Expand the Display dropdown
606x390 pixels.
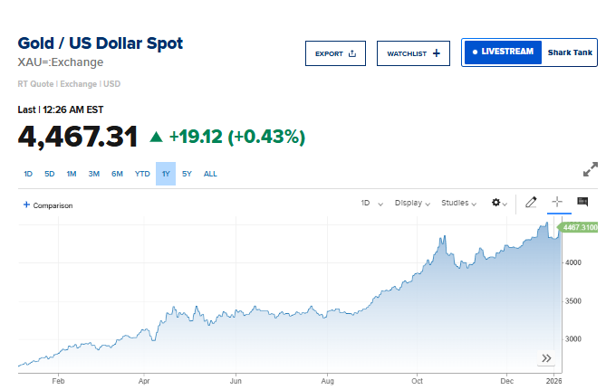pos(413,203)
